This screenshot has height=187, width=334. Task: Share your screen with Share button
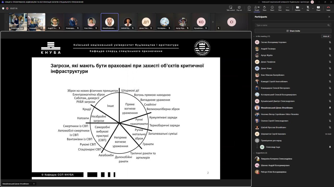tap(318, 8)
